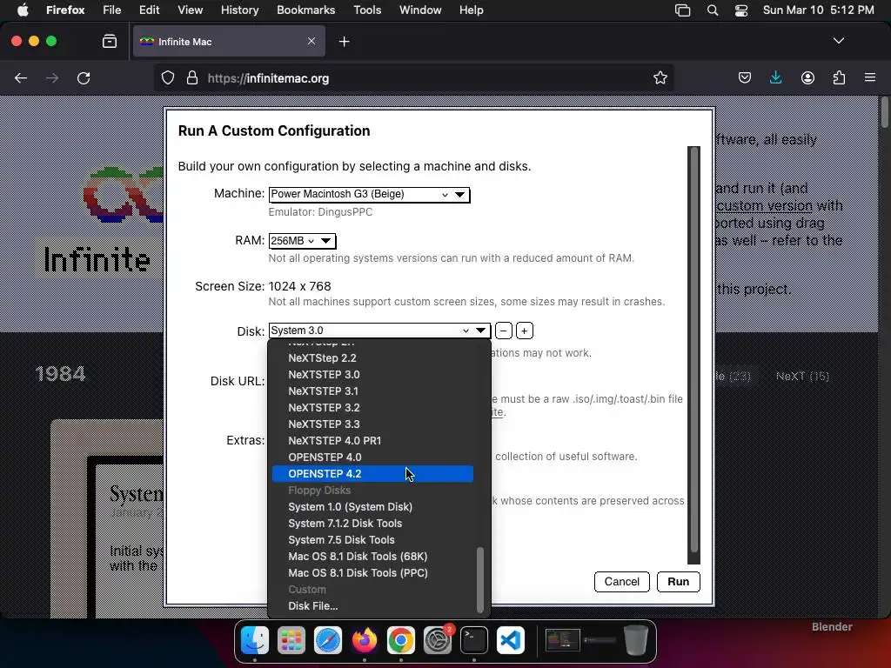This screenshot has height=668, width=891.
Task: Choose System 7.5 Disk Tools floppy
Action: (x=372, y=539)
